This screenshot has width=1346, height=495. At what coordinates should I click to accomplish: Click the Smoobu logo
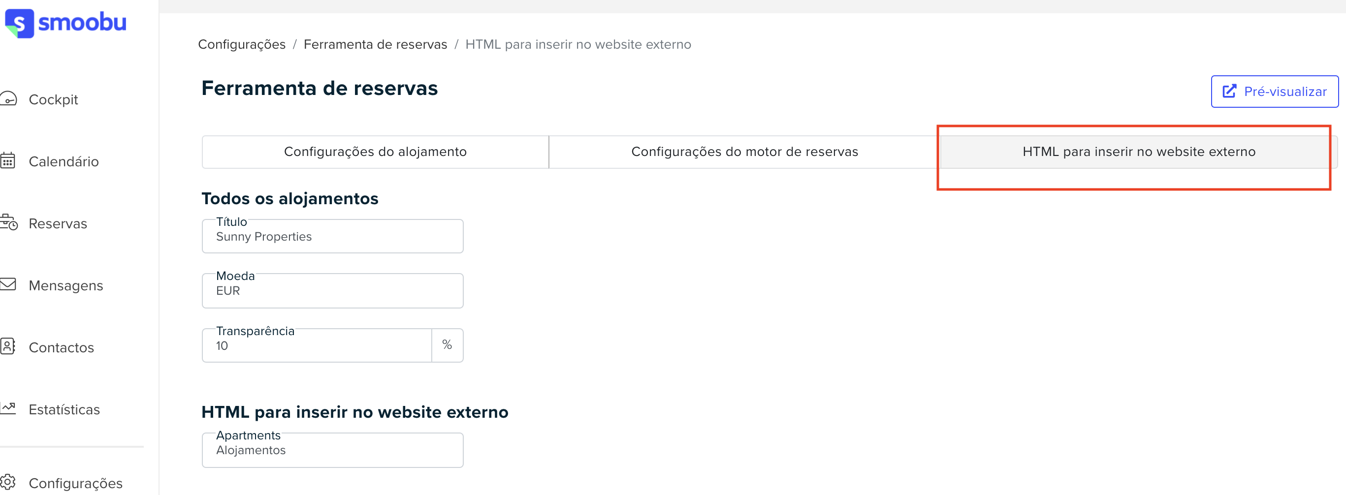[65, 24]
